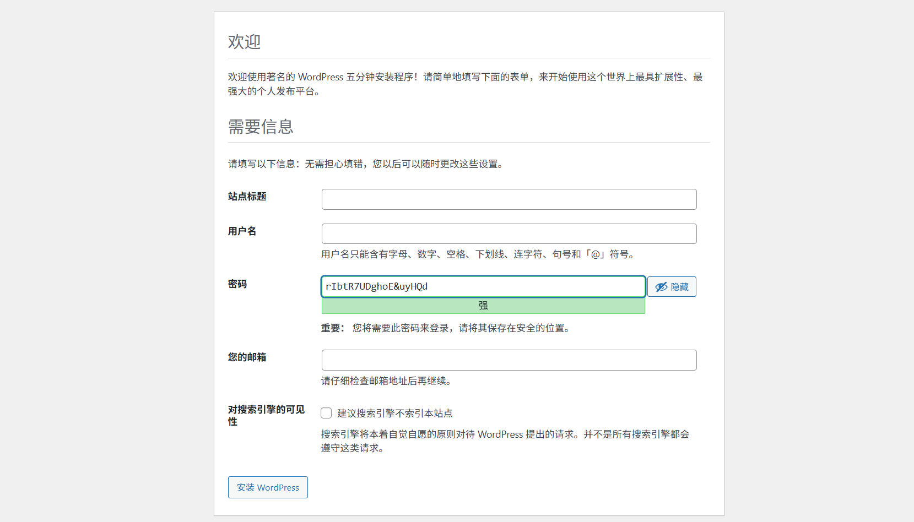Click the 您的邮箱 label
Viewport: 914px width, 522px height.
[x=247, y=357]
